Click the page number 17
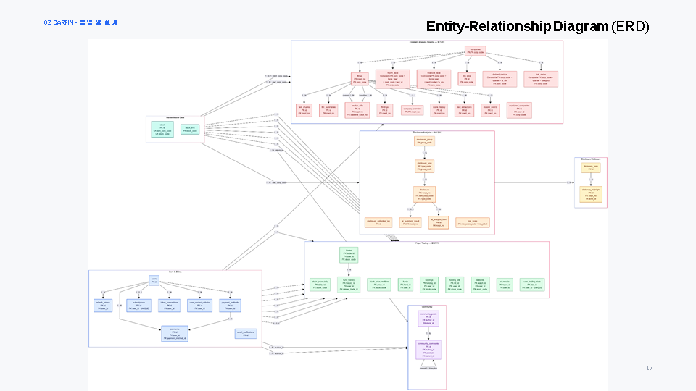This screenshot has height=391, width=696. 649,368
